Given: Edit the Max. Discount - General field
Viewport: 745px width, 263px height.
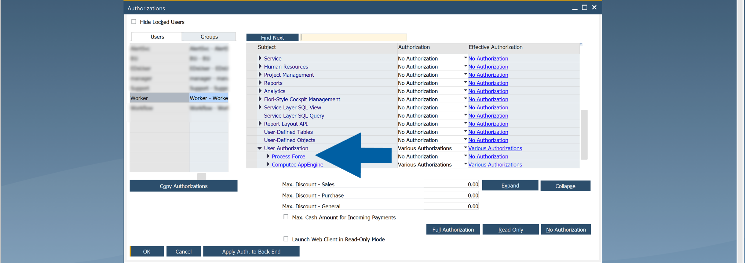Looking at the screenshot, I should pyautogui.click(x=451, y=206).
